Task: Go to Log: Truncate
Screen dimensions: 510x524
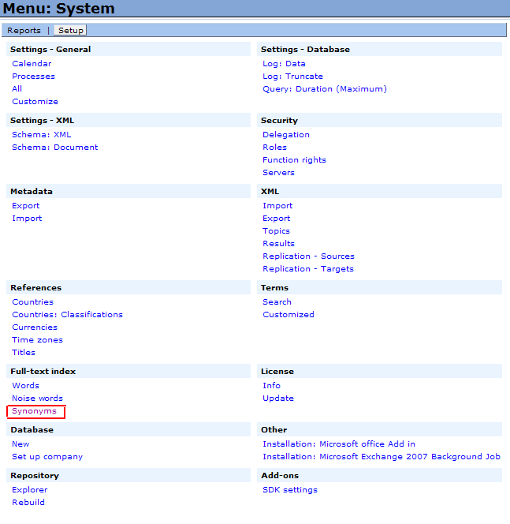Action: pyautogui.click(x=292, y=77)
